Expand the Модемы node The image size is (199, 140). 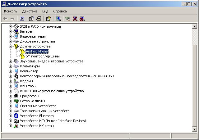point(10,81)
